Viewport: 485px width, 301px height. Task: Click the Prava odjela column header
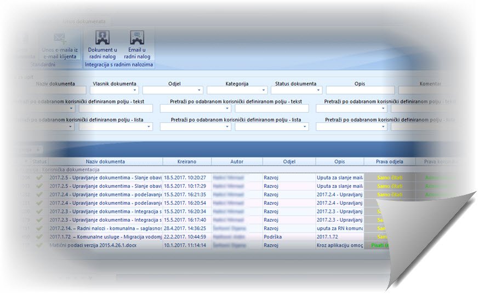[389, 162]
